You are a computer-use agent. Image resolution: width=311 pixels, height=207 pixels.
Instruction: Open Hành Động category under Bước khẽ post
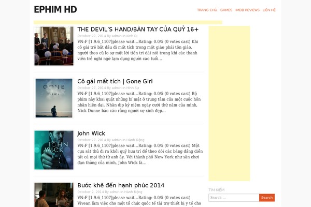133,192
